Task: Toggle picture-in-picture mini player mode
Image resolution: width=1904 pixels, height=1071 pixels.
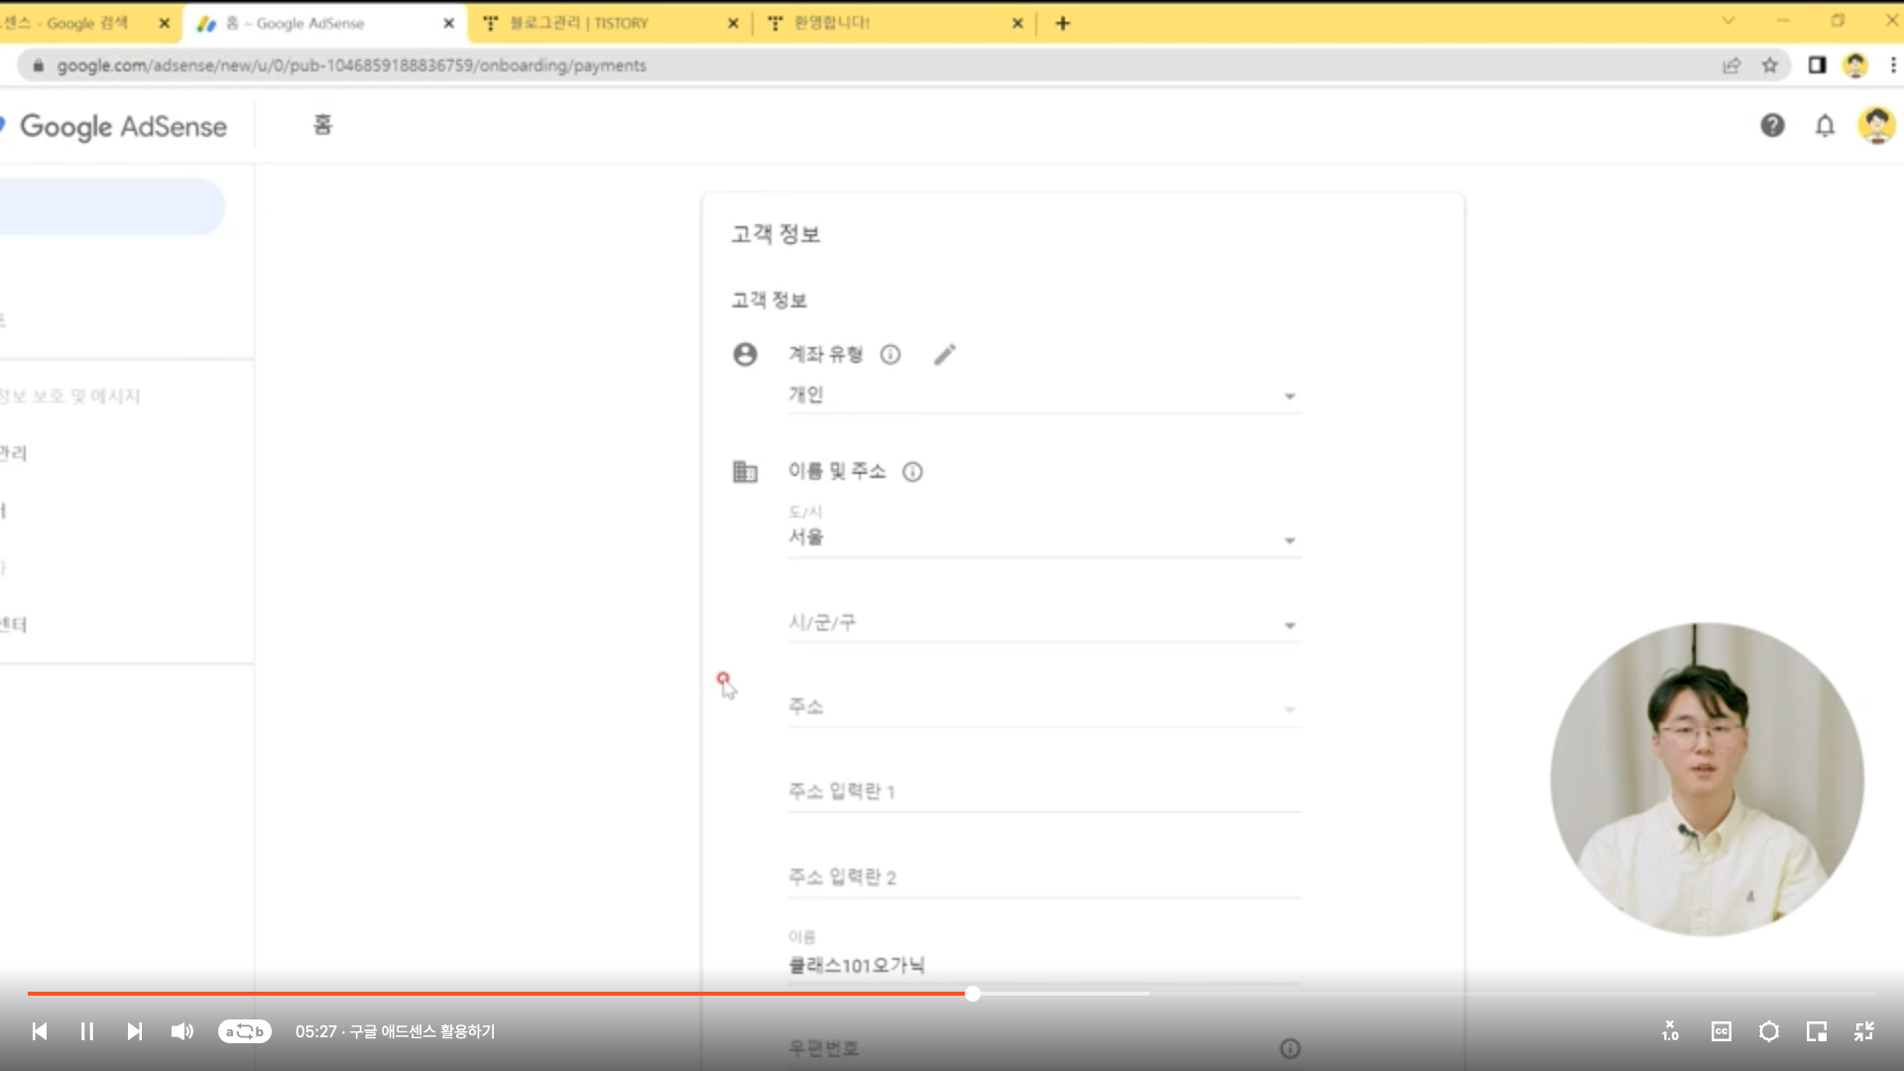Action: (x=1816, y=1031)
